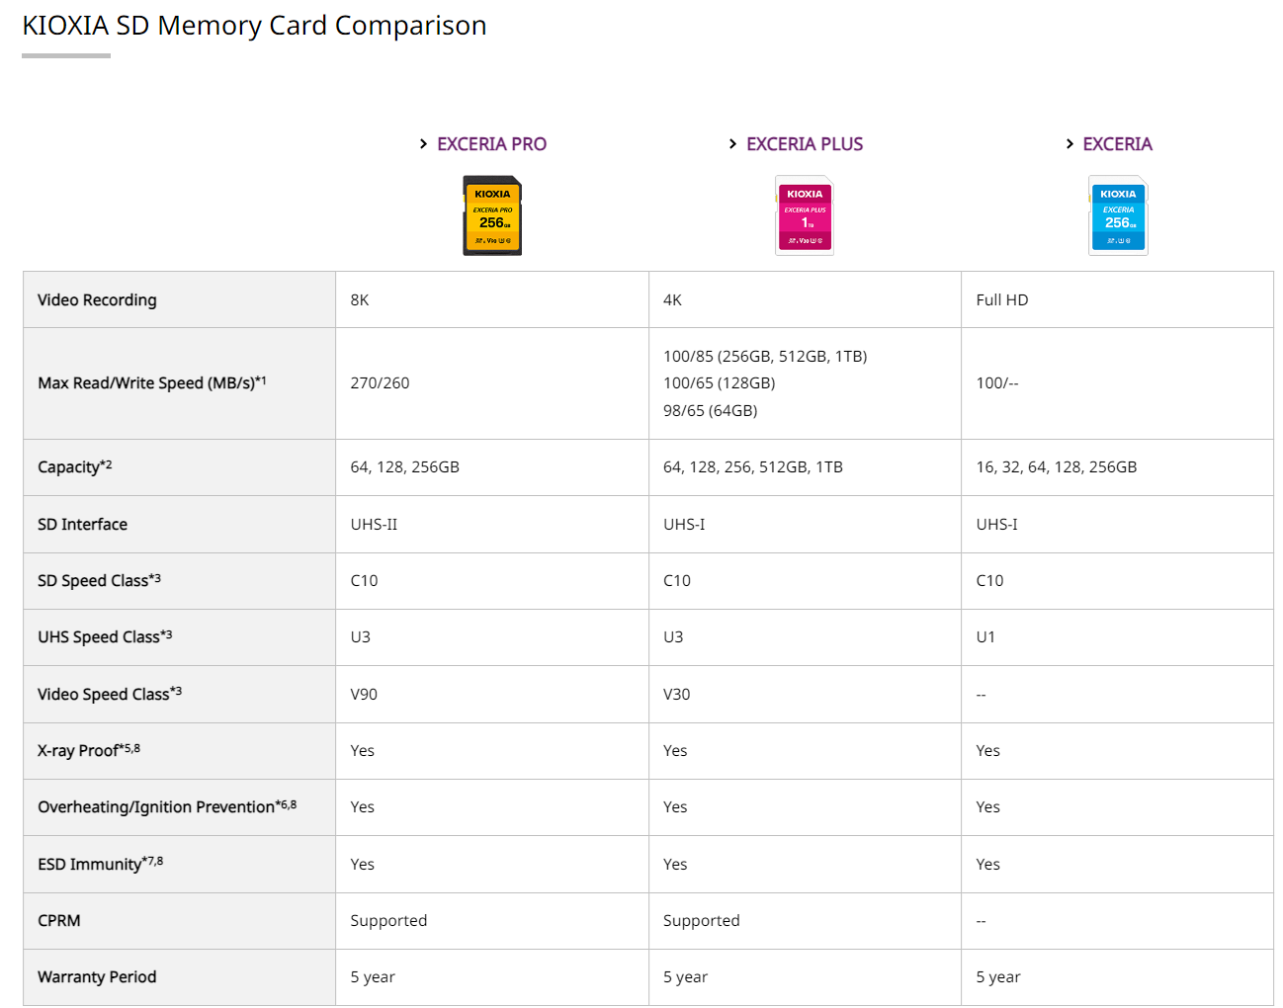
Task: Click the CPRM row header
Action: tap(59, 920)
